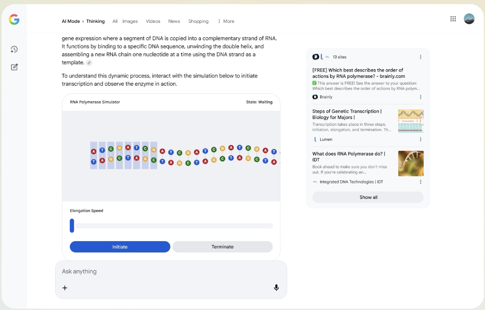Switch to the Videos tab
Image resolution: width=485 pixels, height=310 pixels.
(153, 21)
